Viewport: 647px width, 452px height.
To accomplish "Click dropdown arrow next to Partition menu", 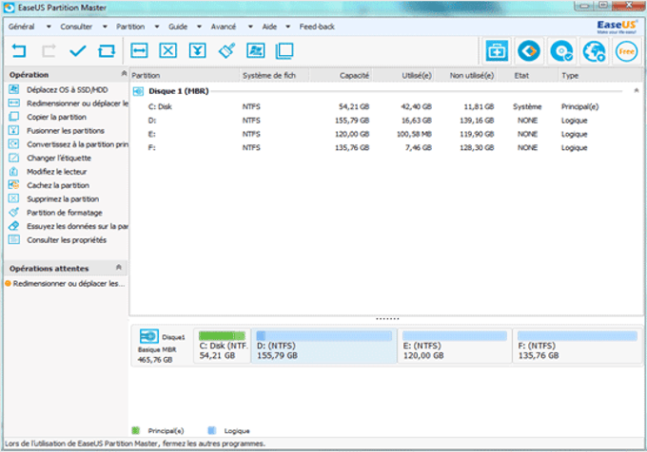I will (x=157, y=27).
